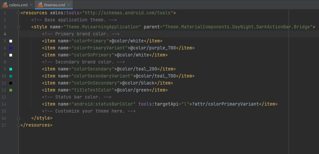Screen dimensions: 319x154
Task: Open green gutter swatch for titleTextColor
Action: 11,90
